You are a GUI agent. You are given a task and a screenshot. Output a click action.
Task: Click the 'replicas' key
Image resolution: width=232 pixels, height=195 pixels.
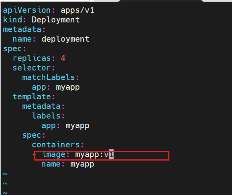[32, 58]
